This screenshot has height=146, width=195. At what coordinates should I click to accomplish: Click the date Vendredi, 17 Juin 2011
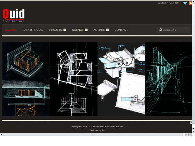click(168, 3)
